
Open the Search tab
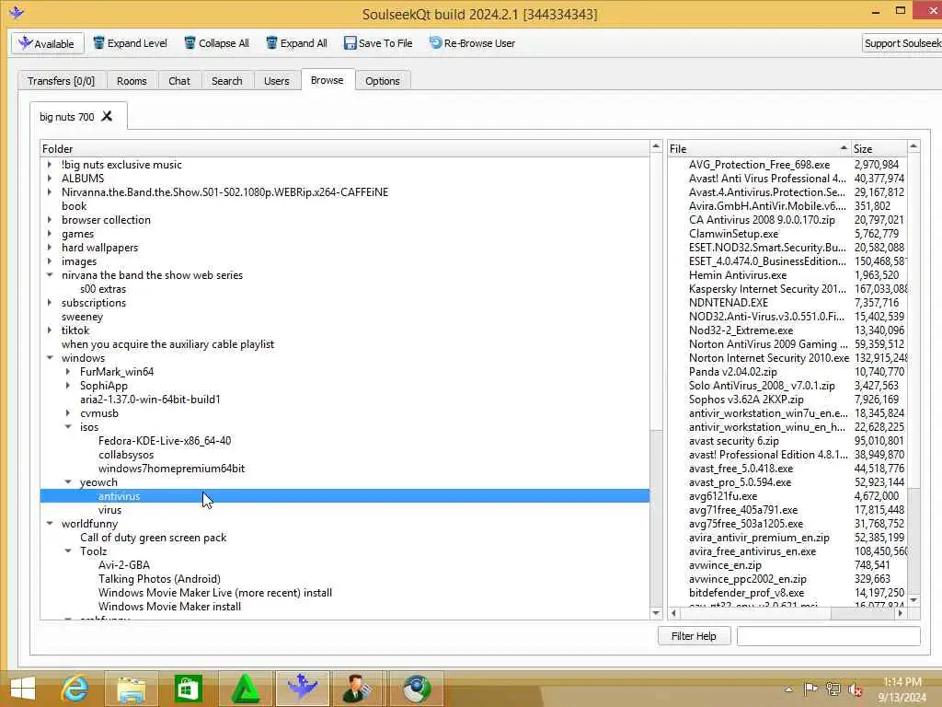coord(226,81)
